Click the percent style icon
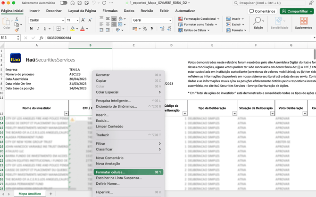 click(x=145, y=29)
